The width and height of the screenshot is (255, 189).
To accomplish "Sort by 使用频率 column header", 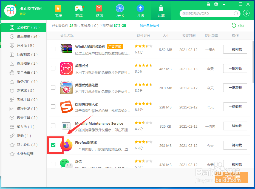I will tap(211, 36).
